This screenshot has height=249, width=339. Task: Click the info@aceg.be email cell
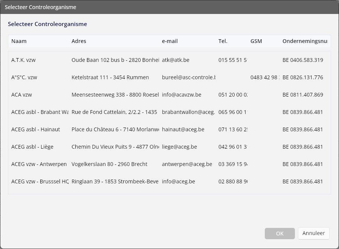pos(179,181)
